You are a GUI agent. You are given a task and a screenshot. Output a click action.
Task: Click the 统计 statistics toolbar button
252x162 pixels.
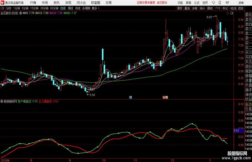pyautogui.click(x=202, y=8)
